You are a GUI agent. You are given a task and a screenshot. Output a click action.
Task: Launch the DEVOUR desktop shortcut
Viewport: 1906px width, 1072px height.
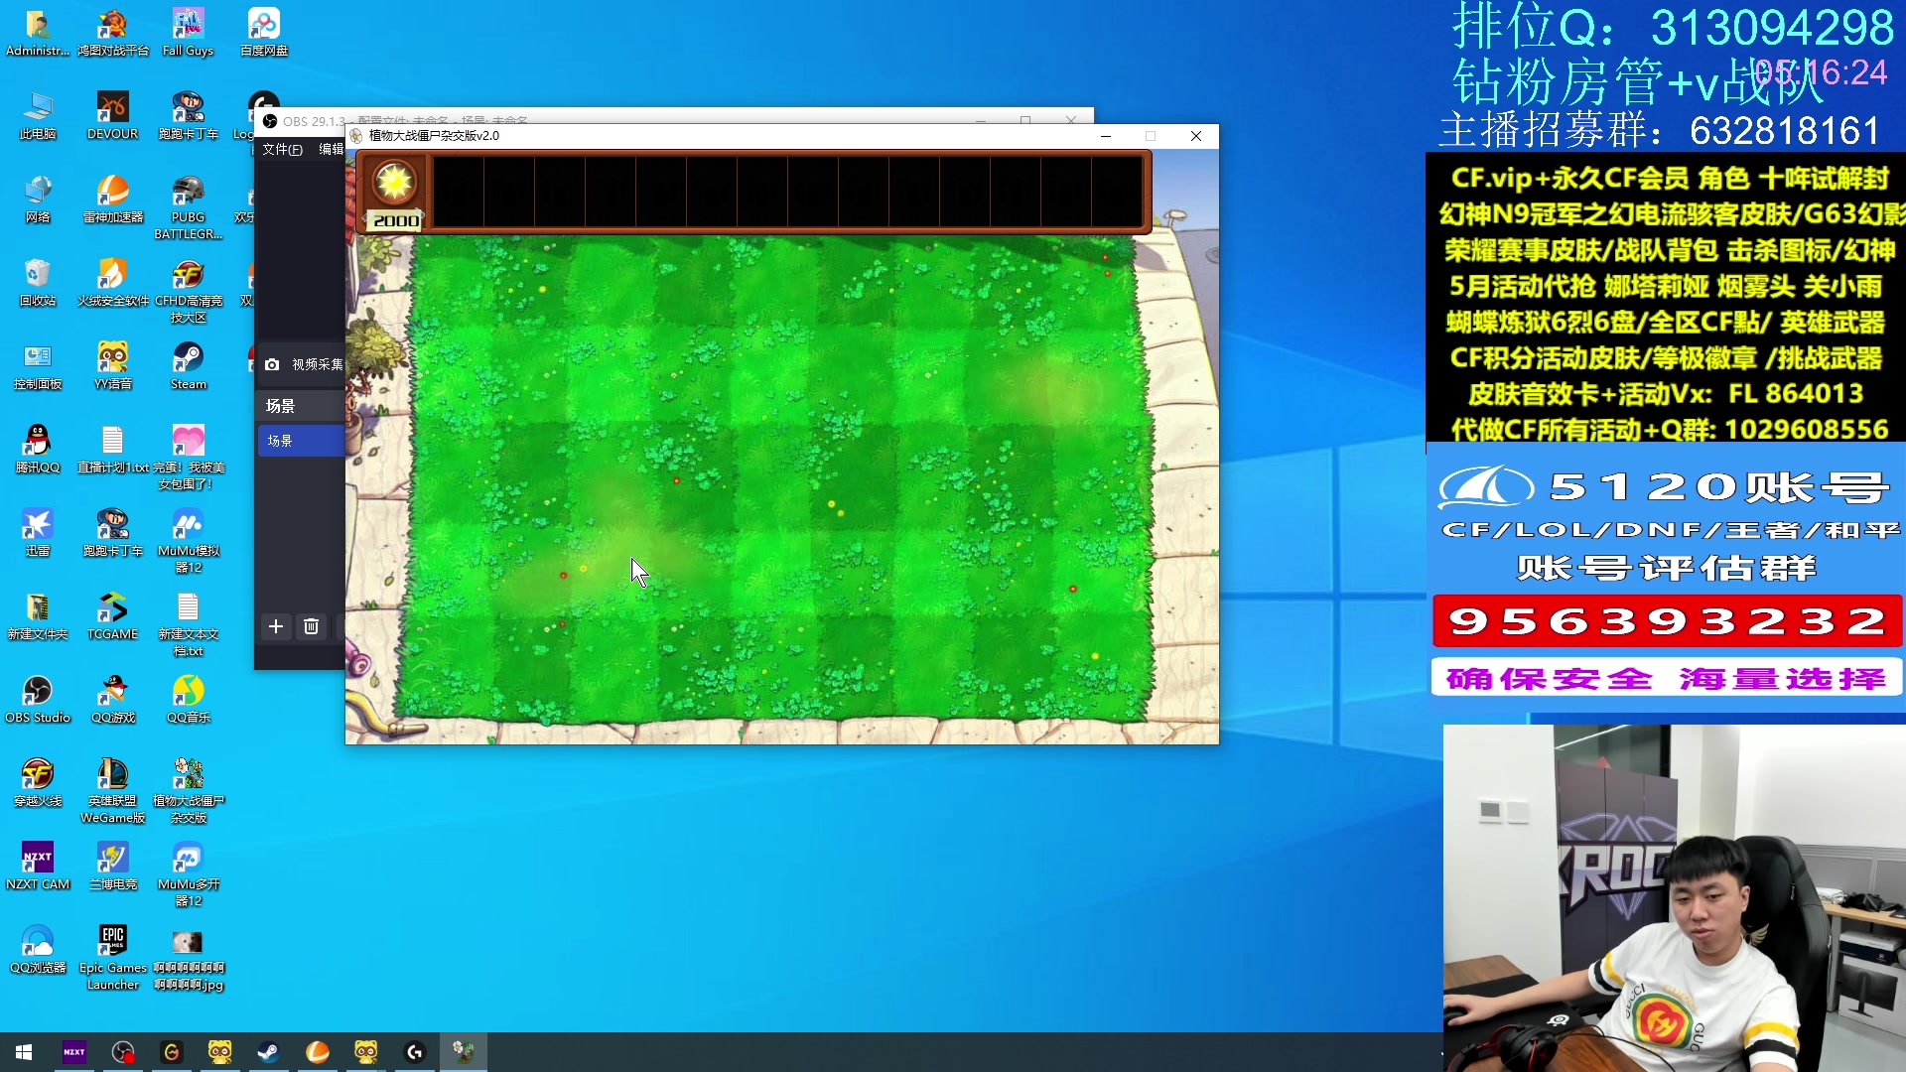click(x=113, y=116)
